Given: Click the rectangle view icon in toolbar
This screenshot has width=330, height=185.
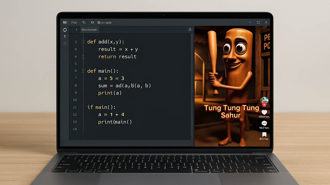Looking at the screenshot, I should (92, 22).
